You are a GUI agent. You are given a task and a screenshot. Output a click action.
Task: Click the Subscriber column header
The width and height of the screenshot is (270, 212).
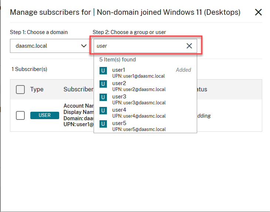point(78,90)
